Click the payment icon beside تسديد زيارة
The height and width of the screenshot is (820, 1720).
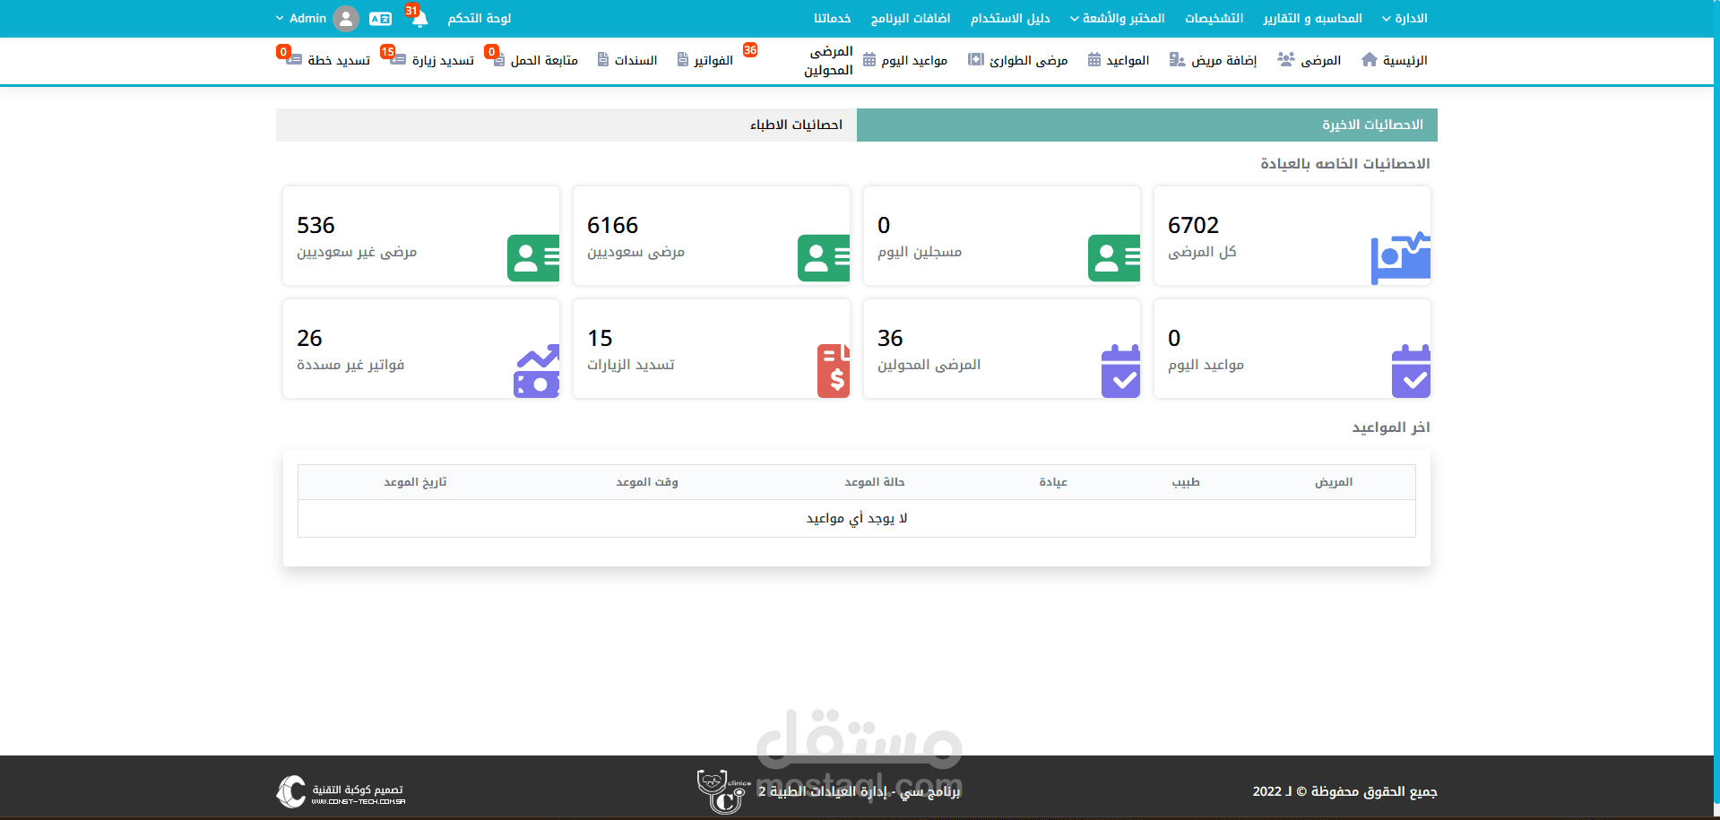(x=399, y=60)
